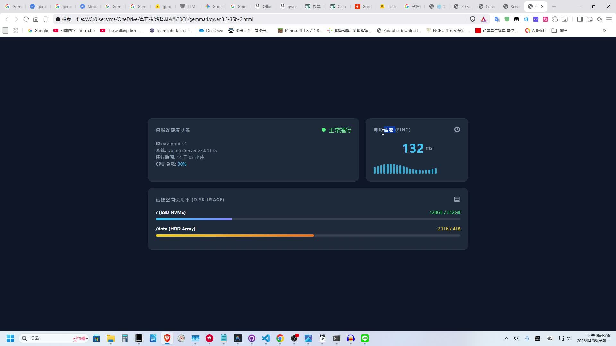The image size is (616, 346).
Task: Go back with the browser back arrow
Action: (x=7, y=19)
